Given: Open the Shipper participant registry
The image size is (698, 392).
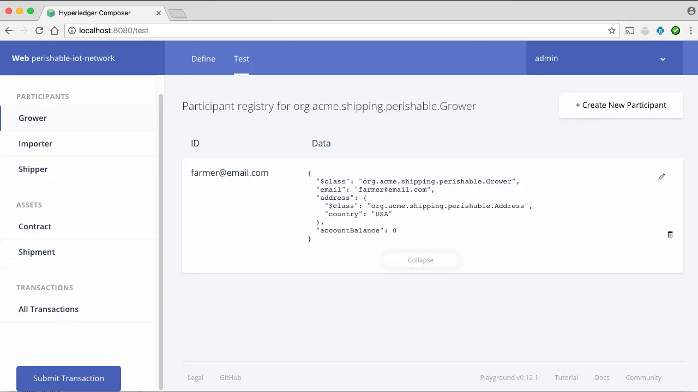Looking at the screenshot, I should [79, 169].
